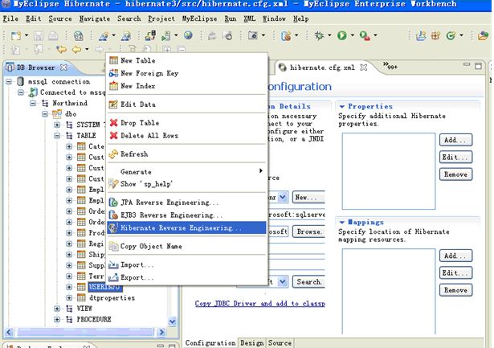Expand the PROCEDURE node
The width and height of the screenshot is (494, 348).
(57, 319)
